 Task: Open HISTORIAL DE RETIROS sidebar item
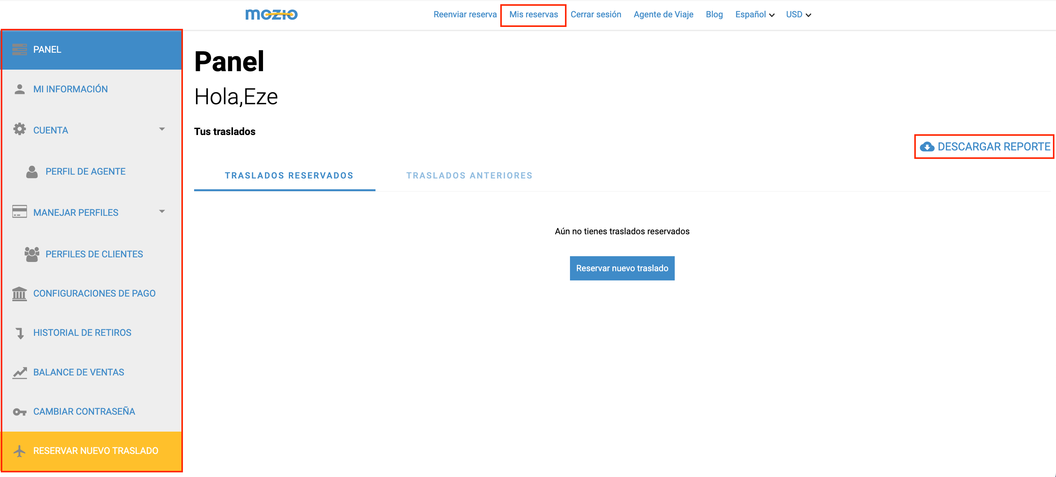coord(92,333)
